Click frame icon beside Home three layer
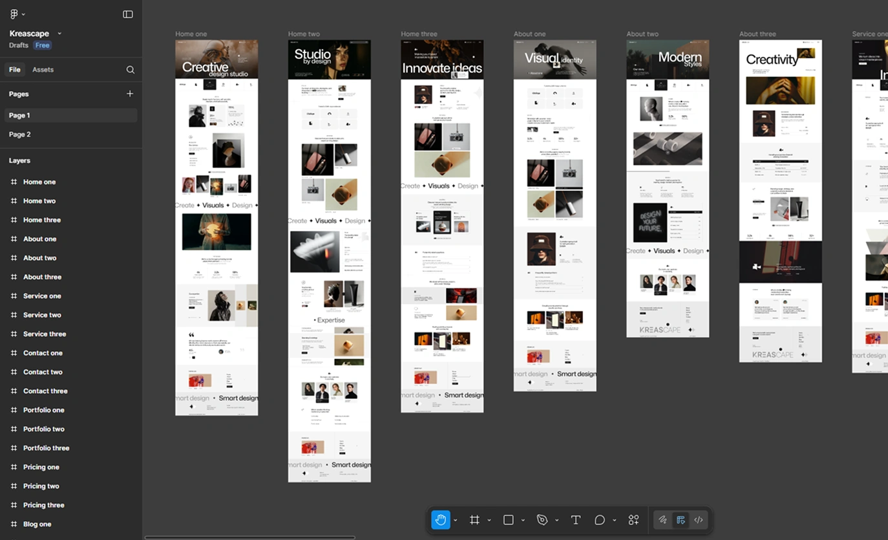888x540 pixels. (x=14, y=220)
